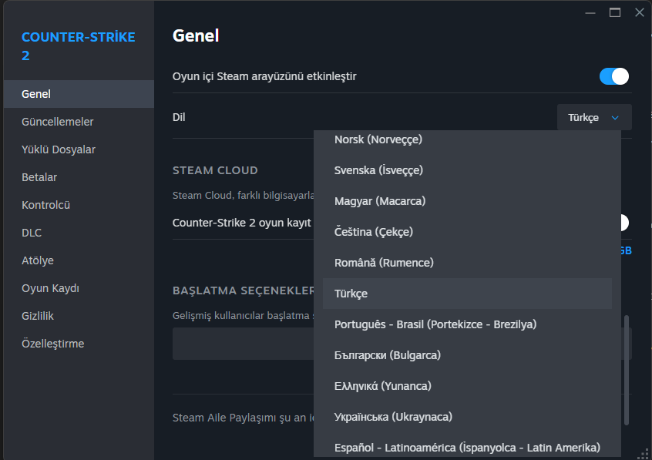The image size is (652, 460).
Task: Choose Svenska (İsveççe) from the language list
Action: (x=378, y=170)
